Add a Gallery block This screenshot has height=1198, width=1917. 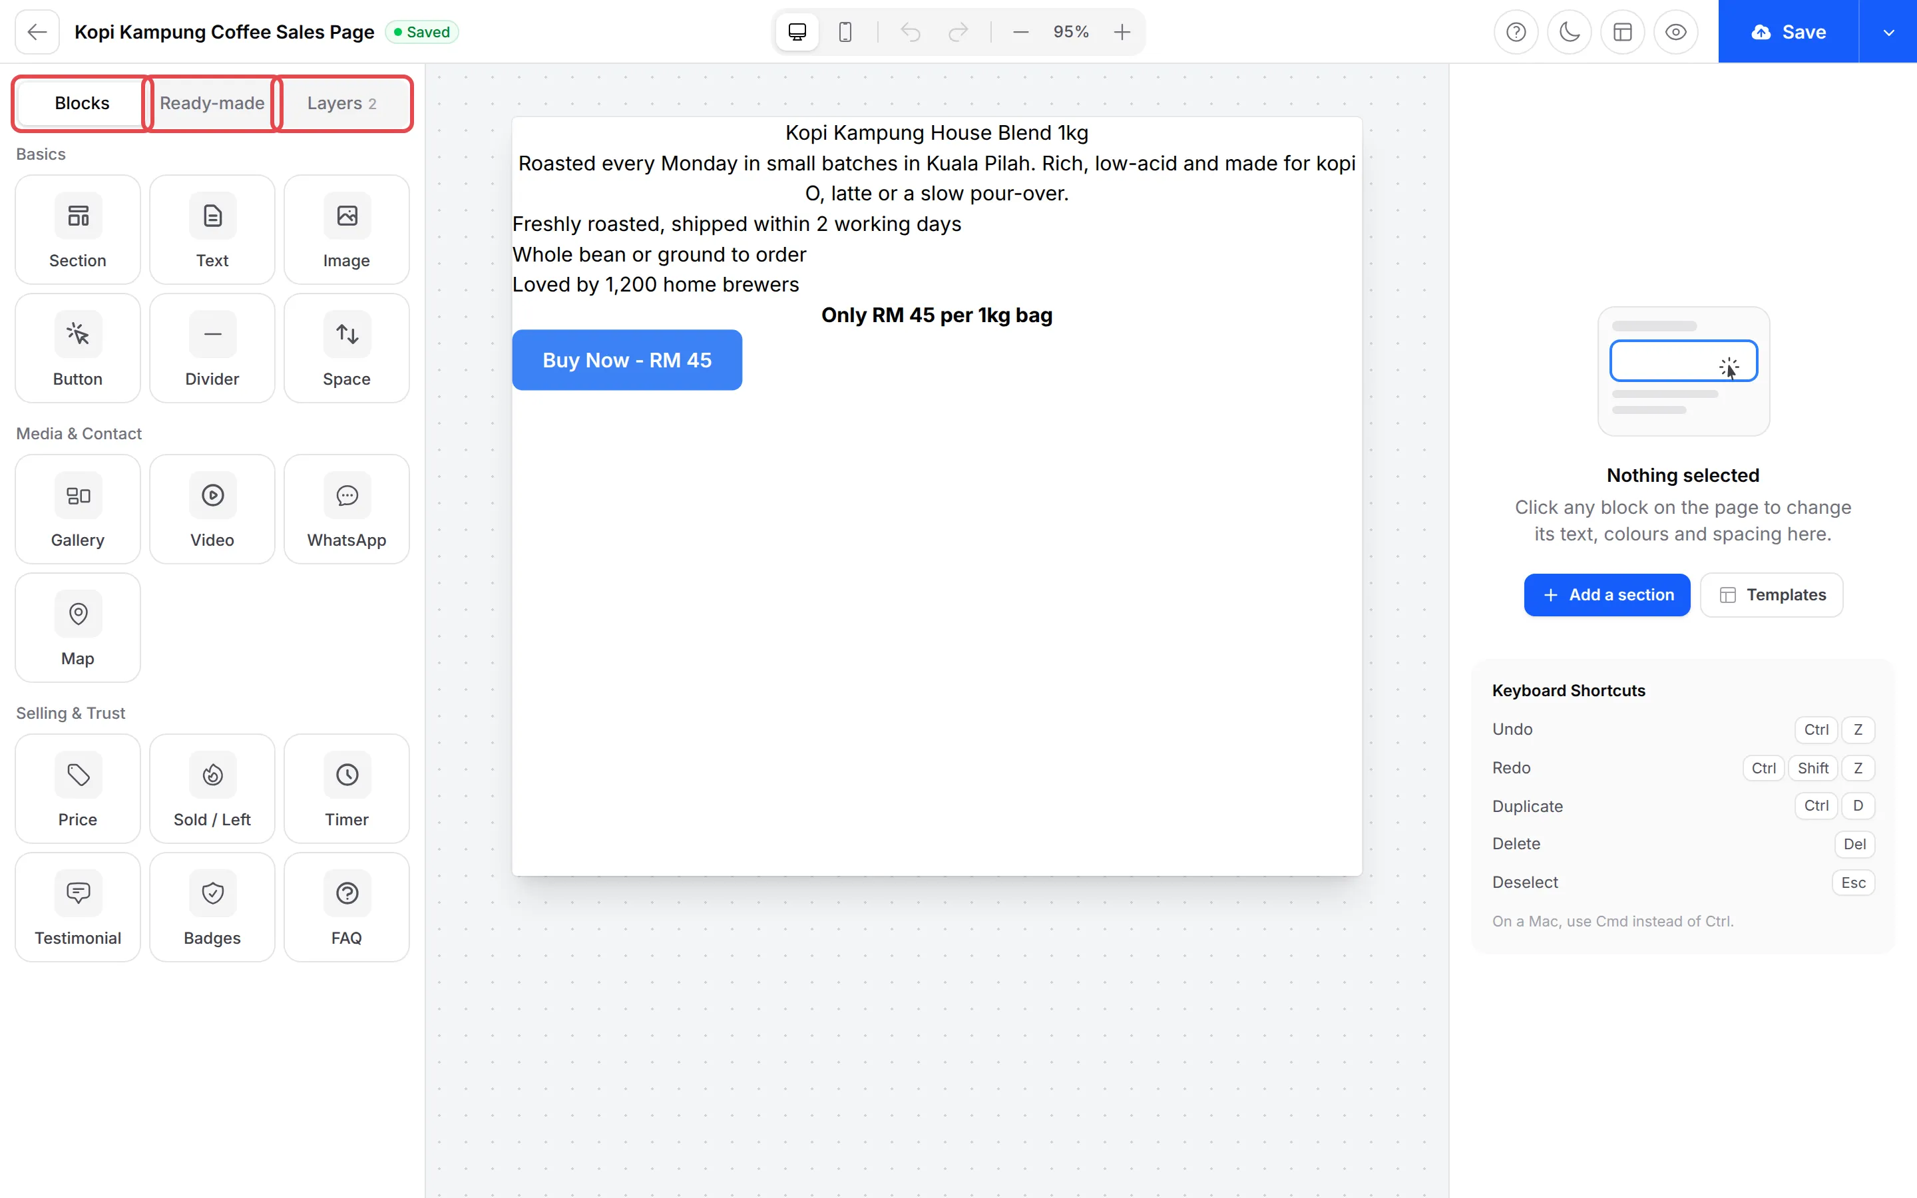click(78, 509)
